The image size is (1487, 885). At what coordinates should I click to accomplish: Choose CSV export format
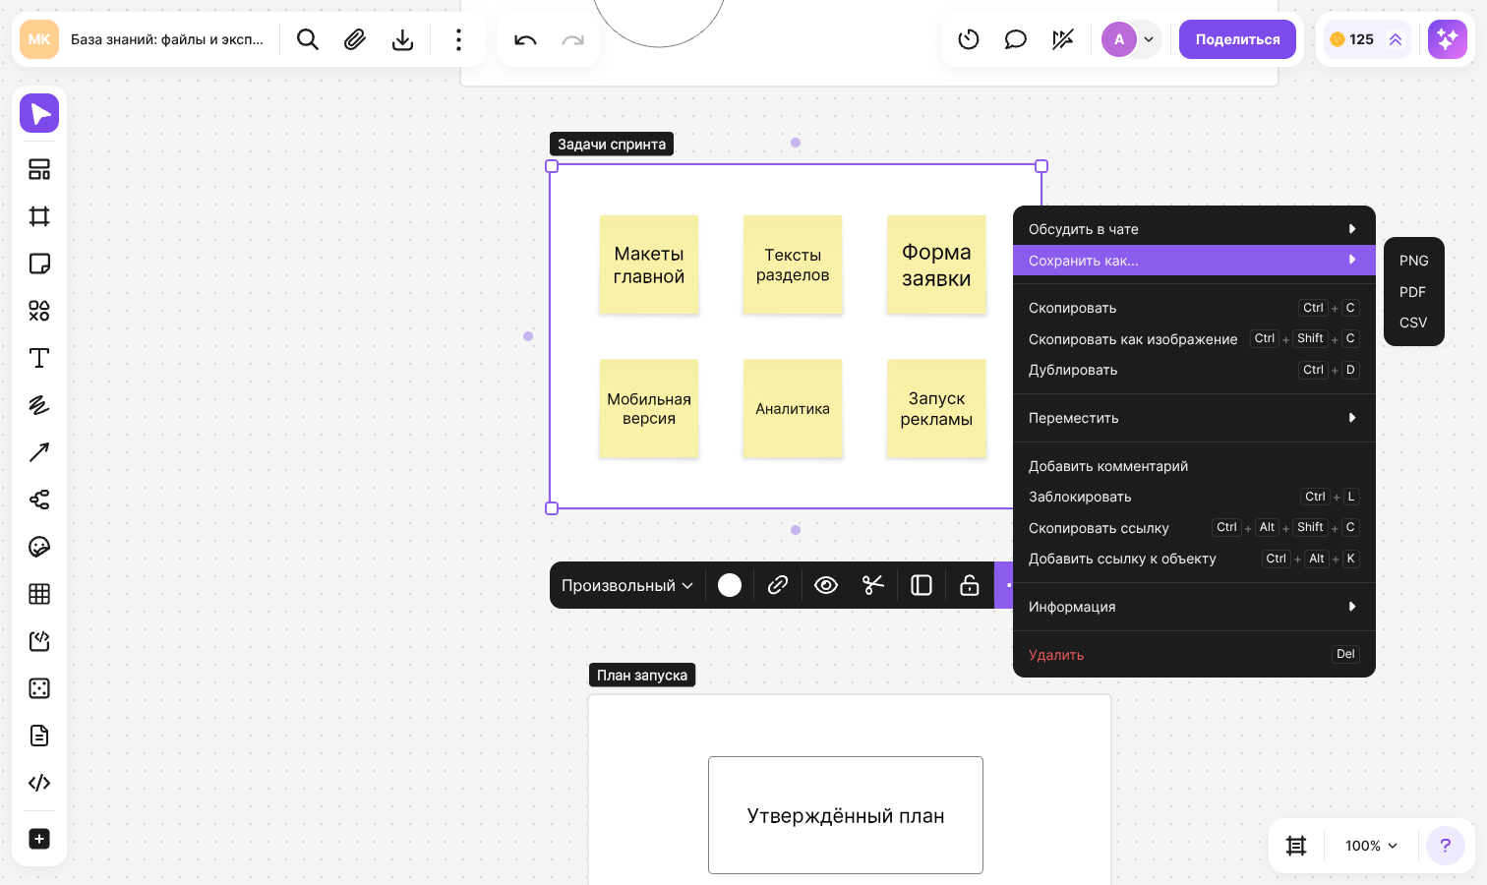click(1414, 323)
